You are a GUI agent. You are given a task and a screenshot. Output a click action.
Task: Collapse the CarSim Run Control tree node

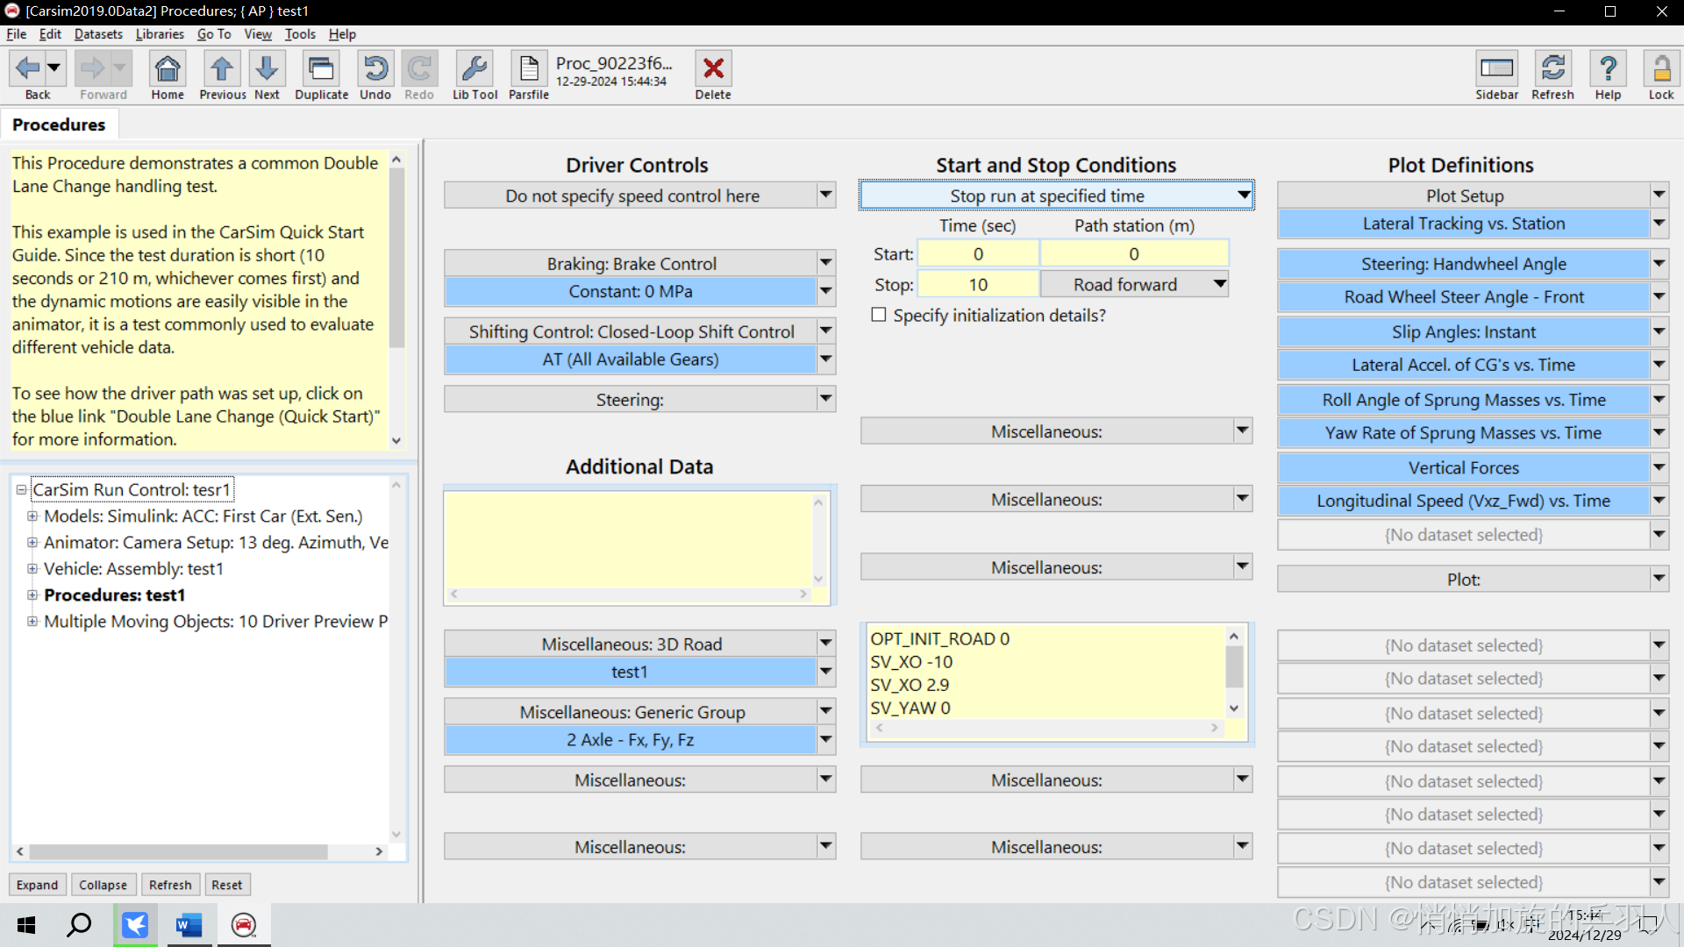click(21, 490)
